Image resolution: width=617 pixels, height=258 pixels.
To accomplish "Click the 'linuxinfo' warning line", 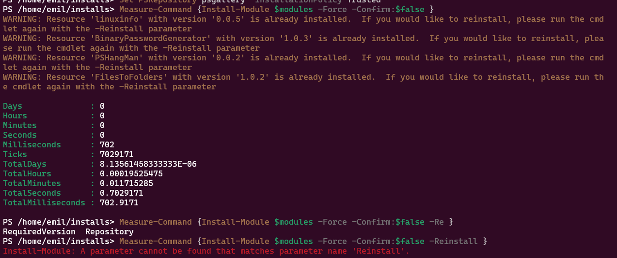I will pos(303,24).
